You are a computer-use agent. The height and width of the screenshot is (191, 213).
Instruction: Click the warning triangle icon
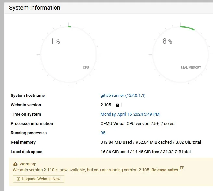coord(15,164)
